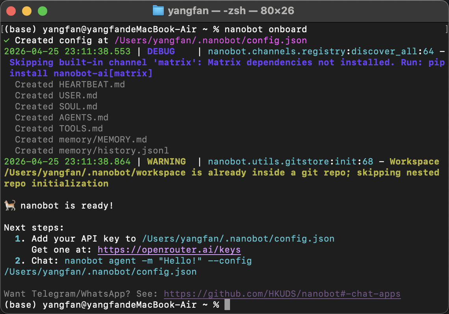This screenshot has width=449, height=314.
Task: Click 'Want Telegram/WhatsApp? See:' text
Action: [81, 294]
